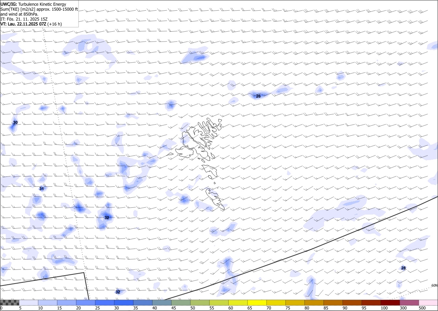Screen dimensions: 438x311
Task: Click the 80–85 orange-brown legend swatch
Action: (x=314, y=303)
